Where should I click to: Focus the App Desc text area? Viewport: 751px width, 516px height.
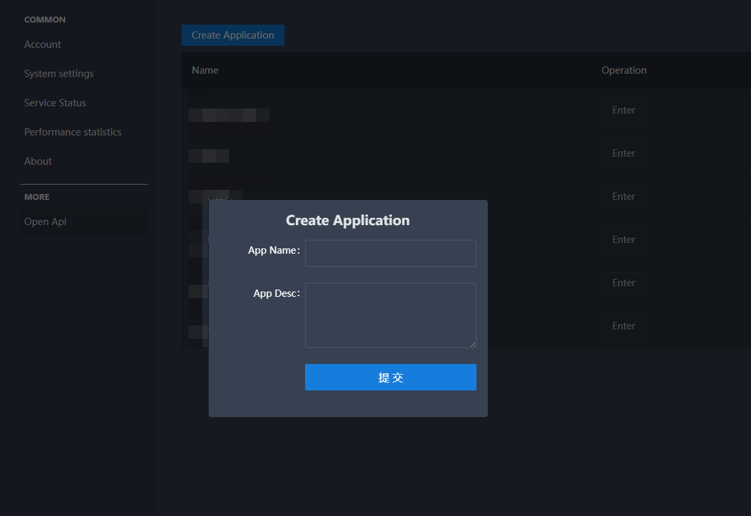click(x=390, y=315)
